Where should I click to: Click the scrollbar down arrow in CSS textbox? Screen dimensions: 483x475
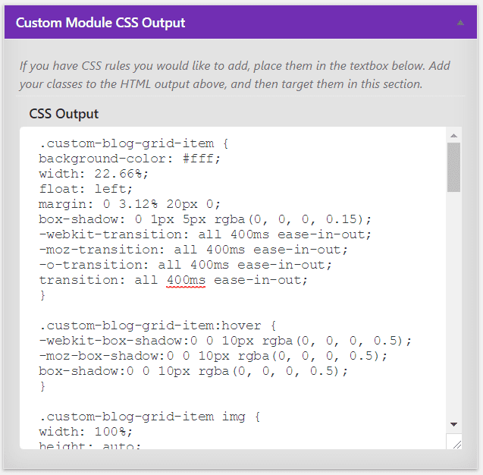453,423
